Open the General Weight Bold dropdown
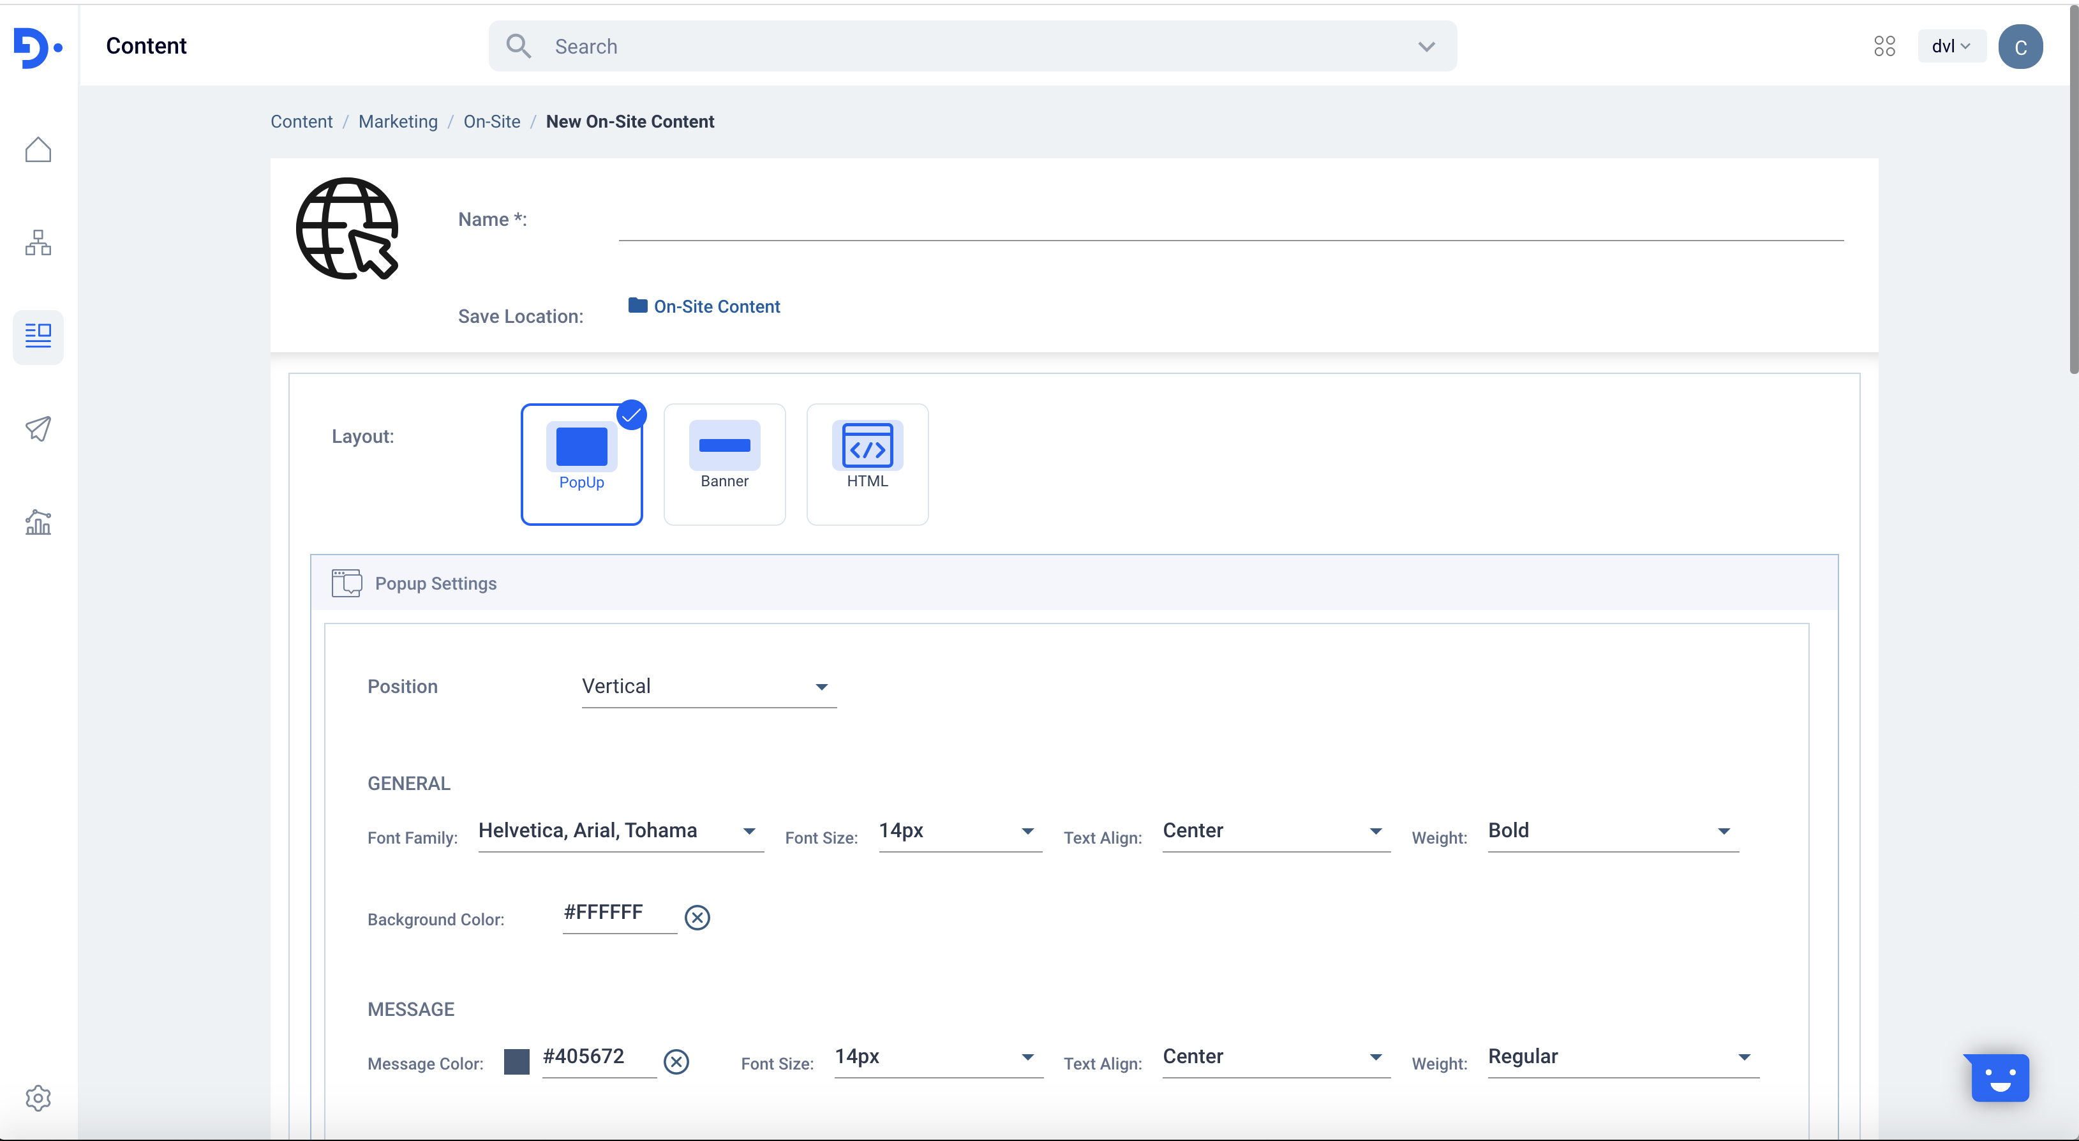Viewport: 2079px width, 1141px height. (x=1612, y=831)
